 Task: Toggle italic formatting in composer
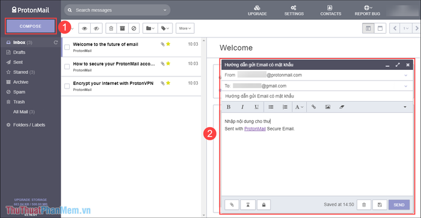coord(242,107)
